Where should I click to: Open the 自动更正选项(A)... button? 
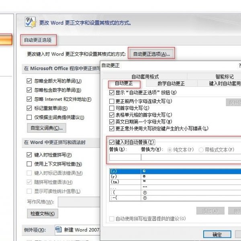[151, 53]
